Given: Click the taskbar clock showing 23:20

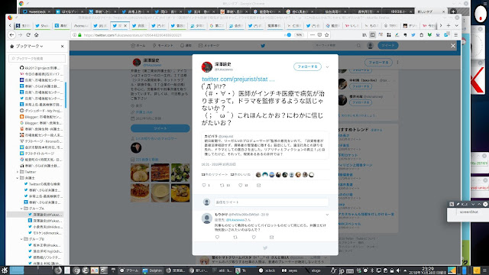Looking at the screenshot, I should point(428,270).
